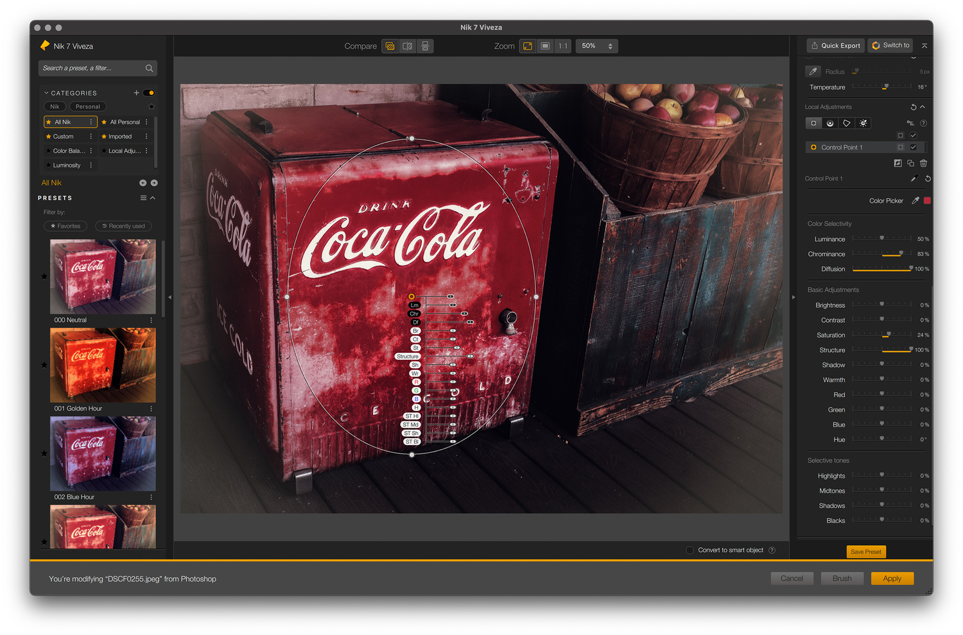This screenshot has height=635, width=963.
Task: Toggle Control Point 1 enabled checkbox
Action: click(x=913, y=148)
